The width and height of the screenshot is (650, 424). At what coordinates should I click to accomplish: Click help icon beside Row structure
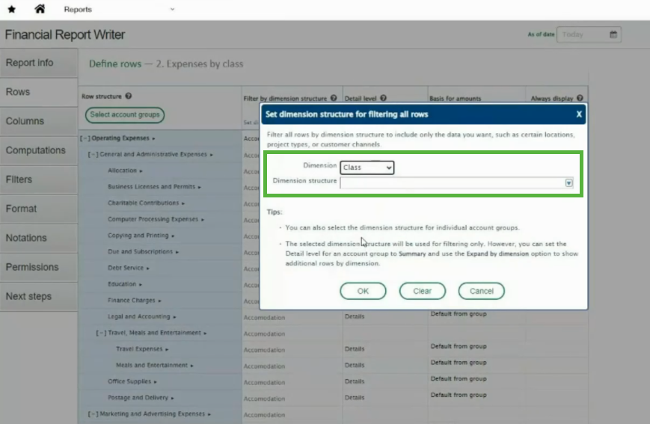click(129, 96)
